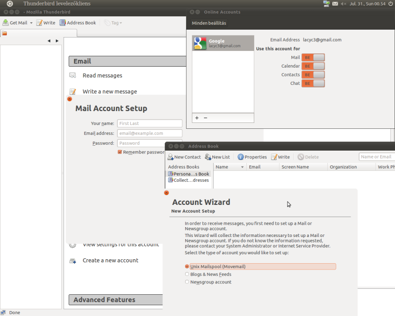Open the Write a new message link
Viewport: 395px width, 316px height.
110,91
